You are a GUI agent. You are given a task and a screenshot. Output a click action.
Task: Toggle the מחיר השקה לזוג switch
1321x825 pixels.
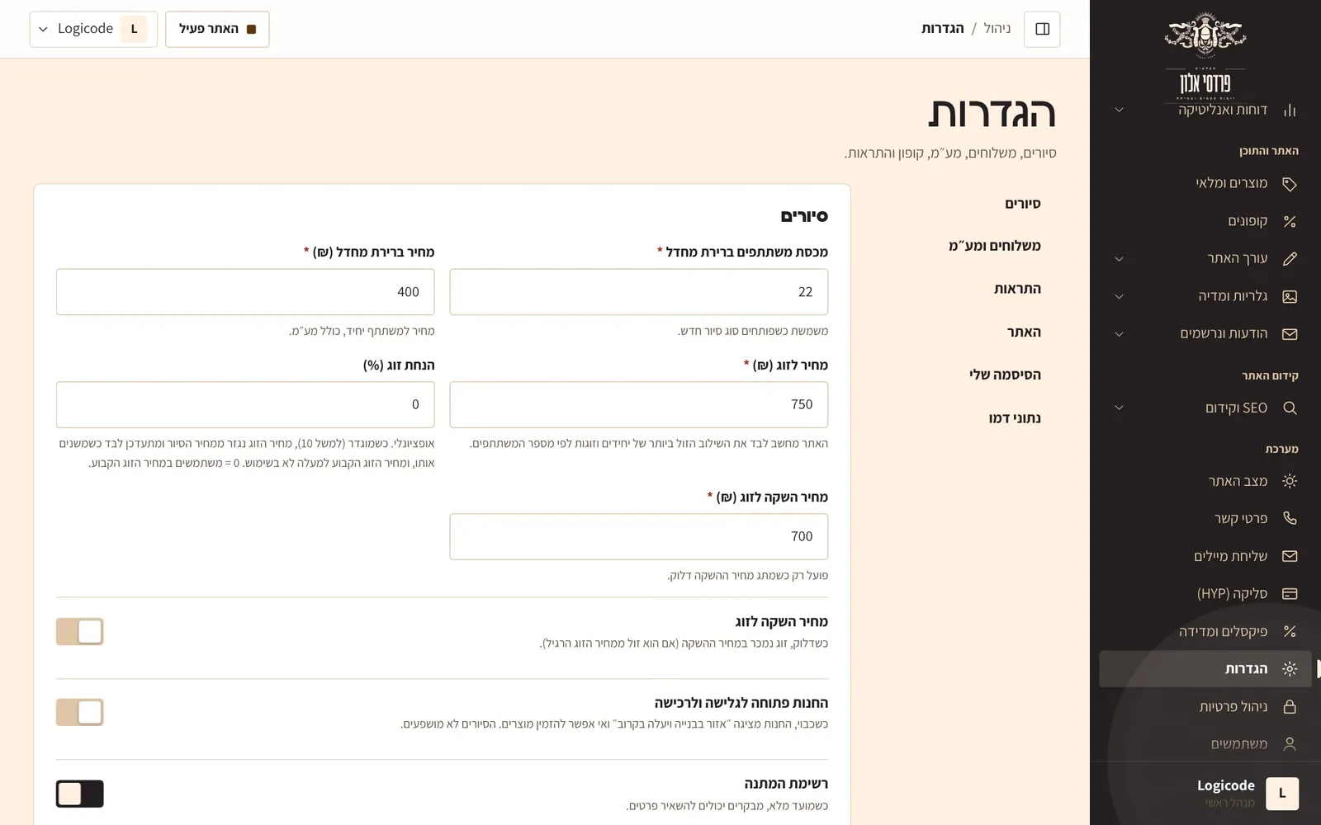(x=80, y=631)
